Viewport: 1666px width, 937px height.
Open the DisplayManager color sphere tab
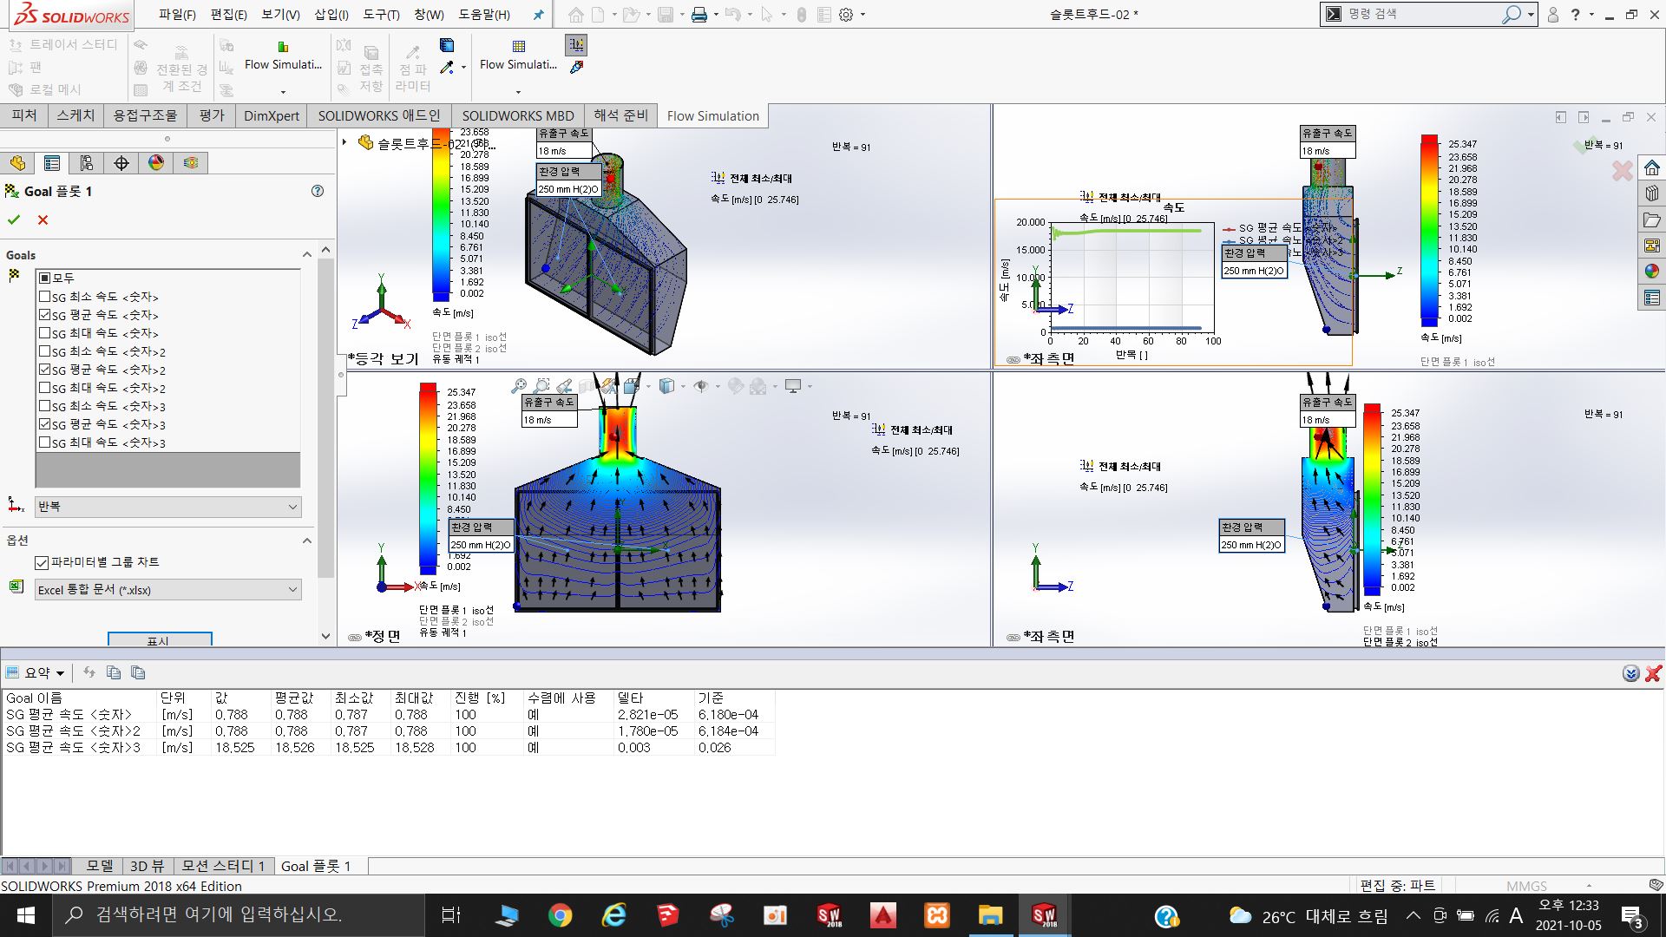156,163
